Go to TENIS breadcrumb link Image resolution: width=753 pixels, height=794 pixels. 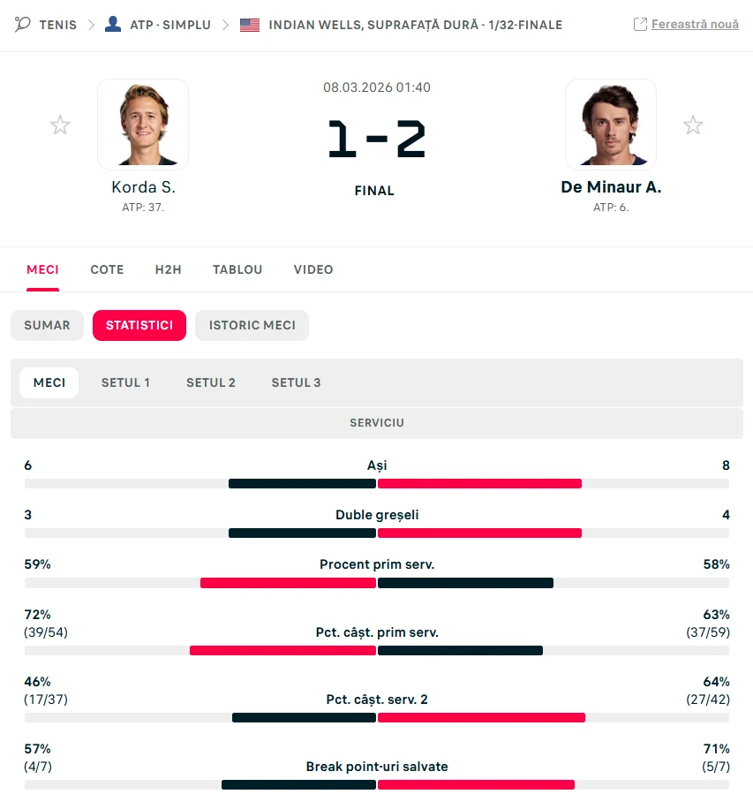[x=58, y=25]
